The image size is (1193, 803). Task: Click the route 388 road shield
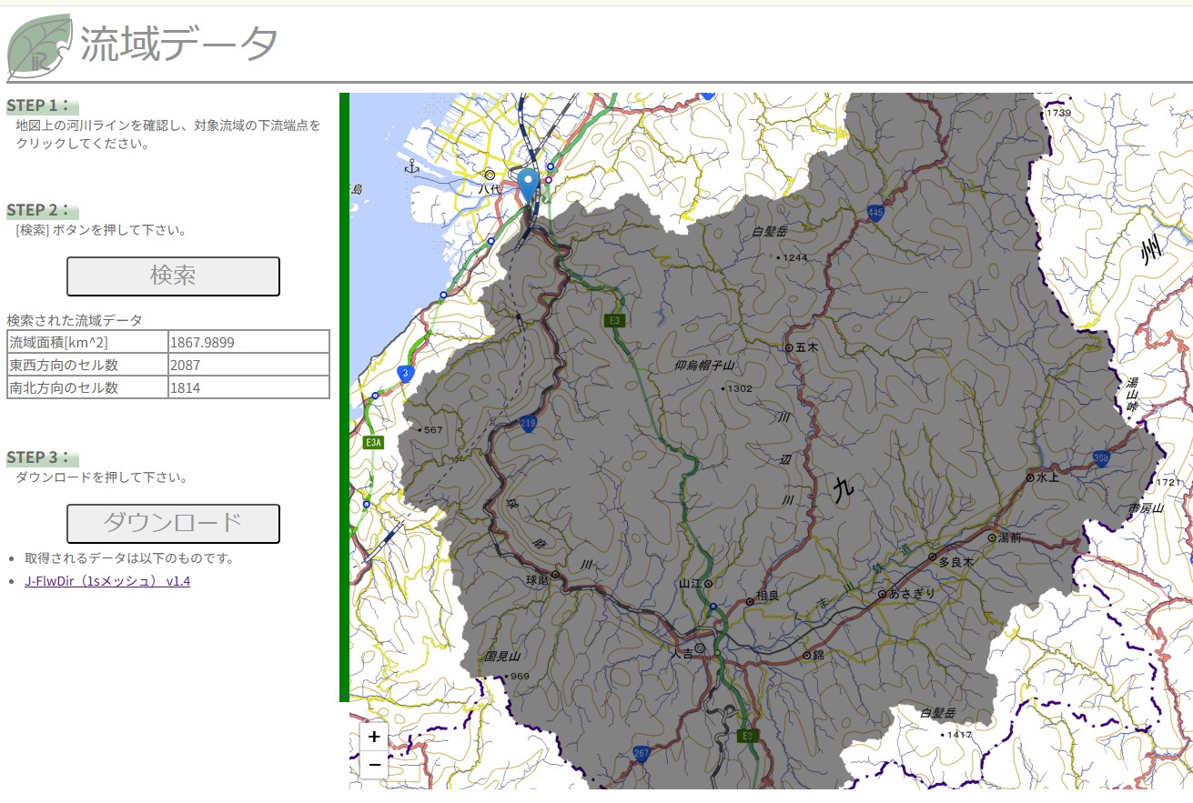[x=1102, y=457]
